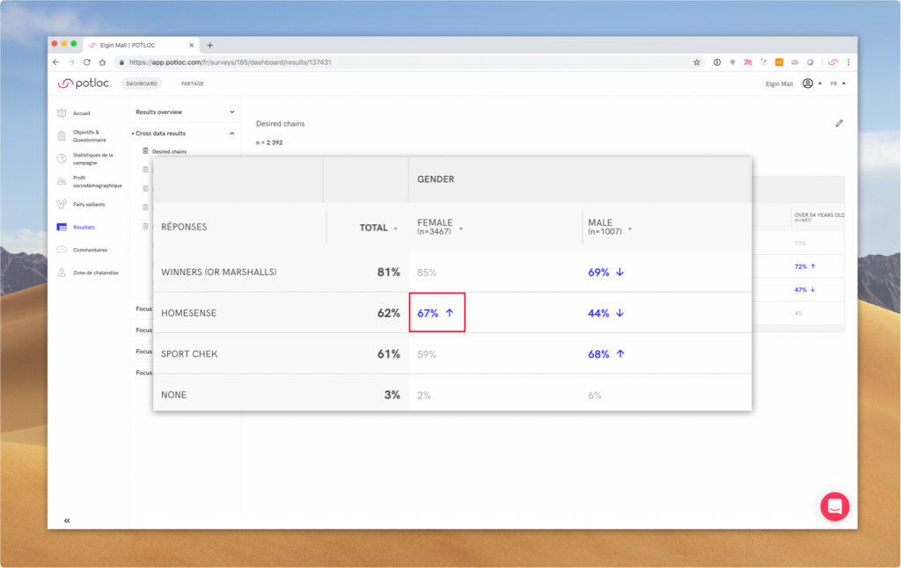
Task: Click the 3% total for None
Action: pos(392,395)
